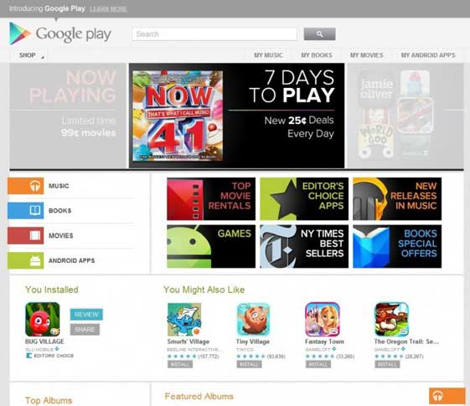The height and width of the screenshot is (406, 470).
Task: Open Smurfs' Village app icon
Action: pyautogui.click(x=184, y=319)
